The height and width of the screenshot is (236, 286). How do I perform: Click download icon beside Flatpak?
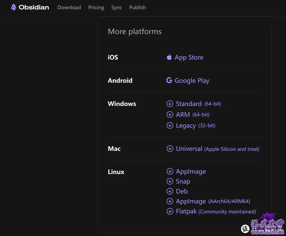(x=170, y=211)
